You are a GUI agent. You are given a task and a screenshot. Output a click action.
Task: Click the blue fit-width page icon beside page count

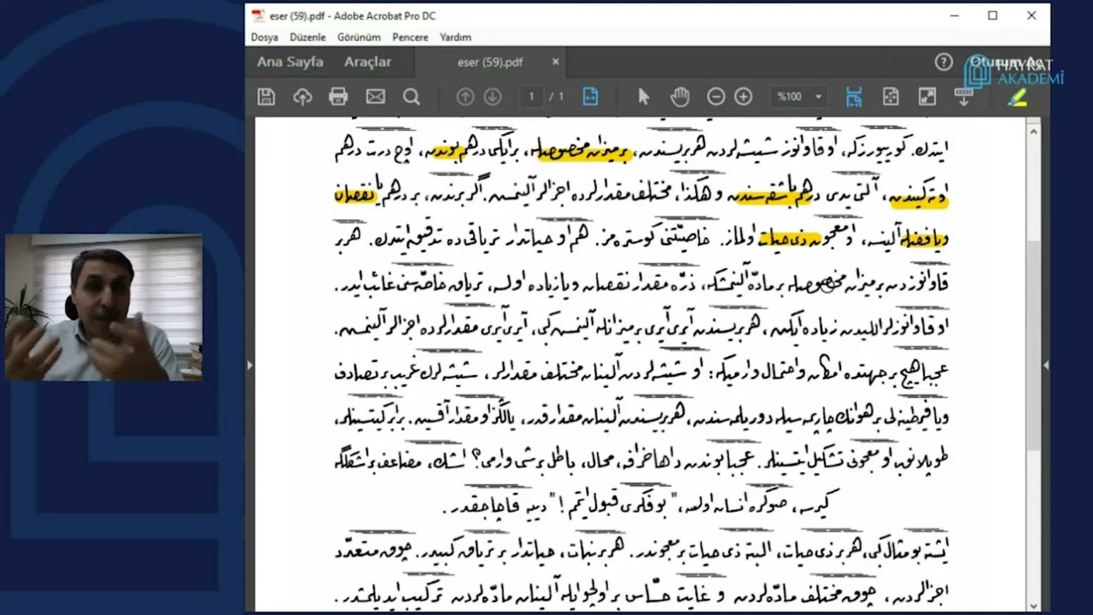(590, 97)
